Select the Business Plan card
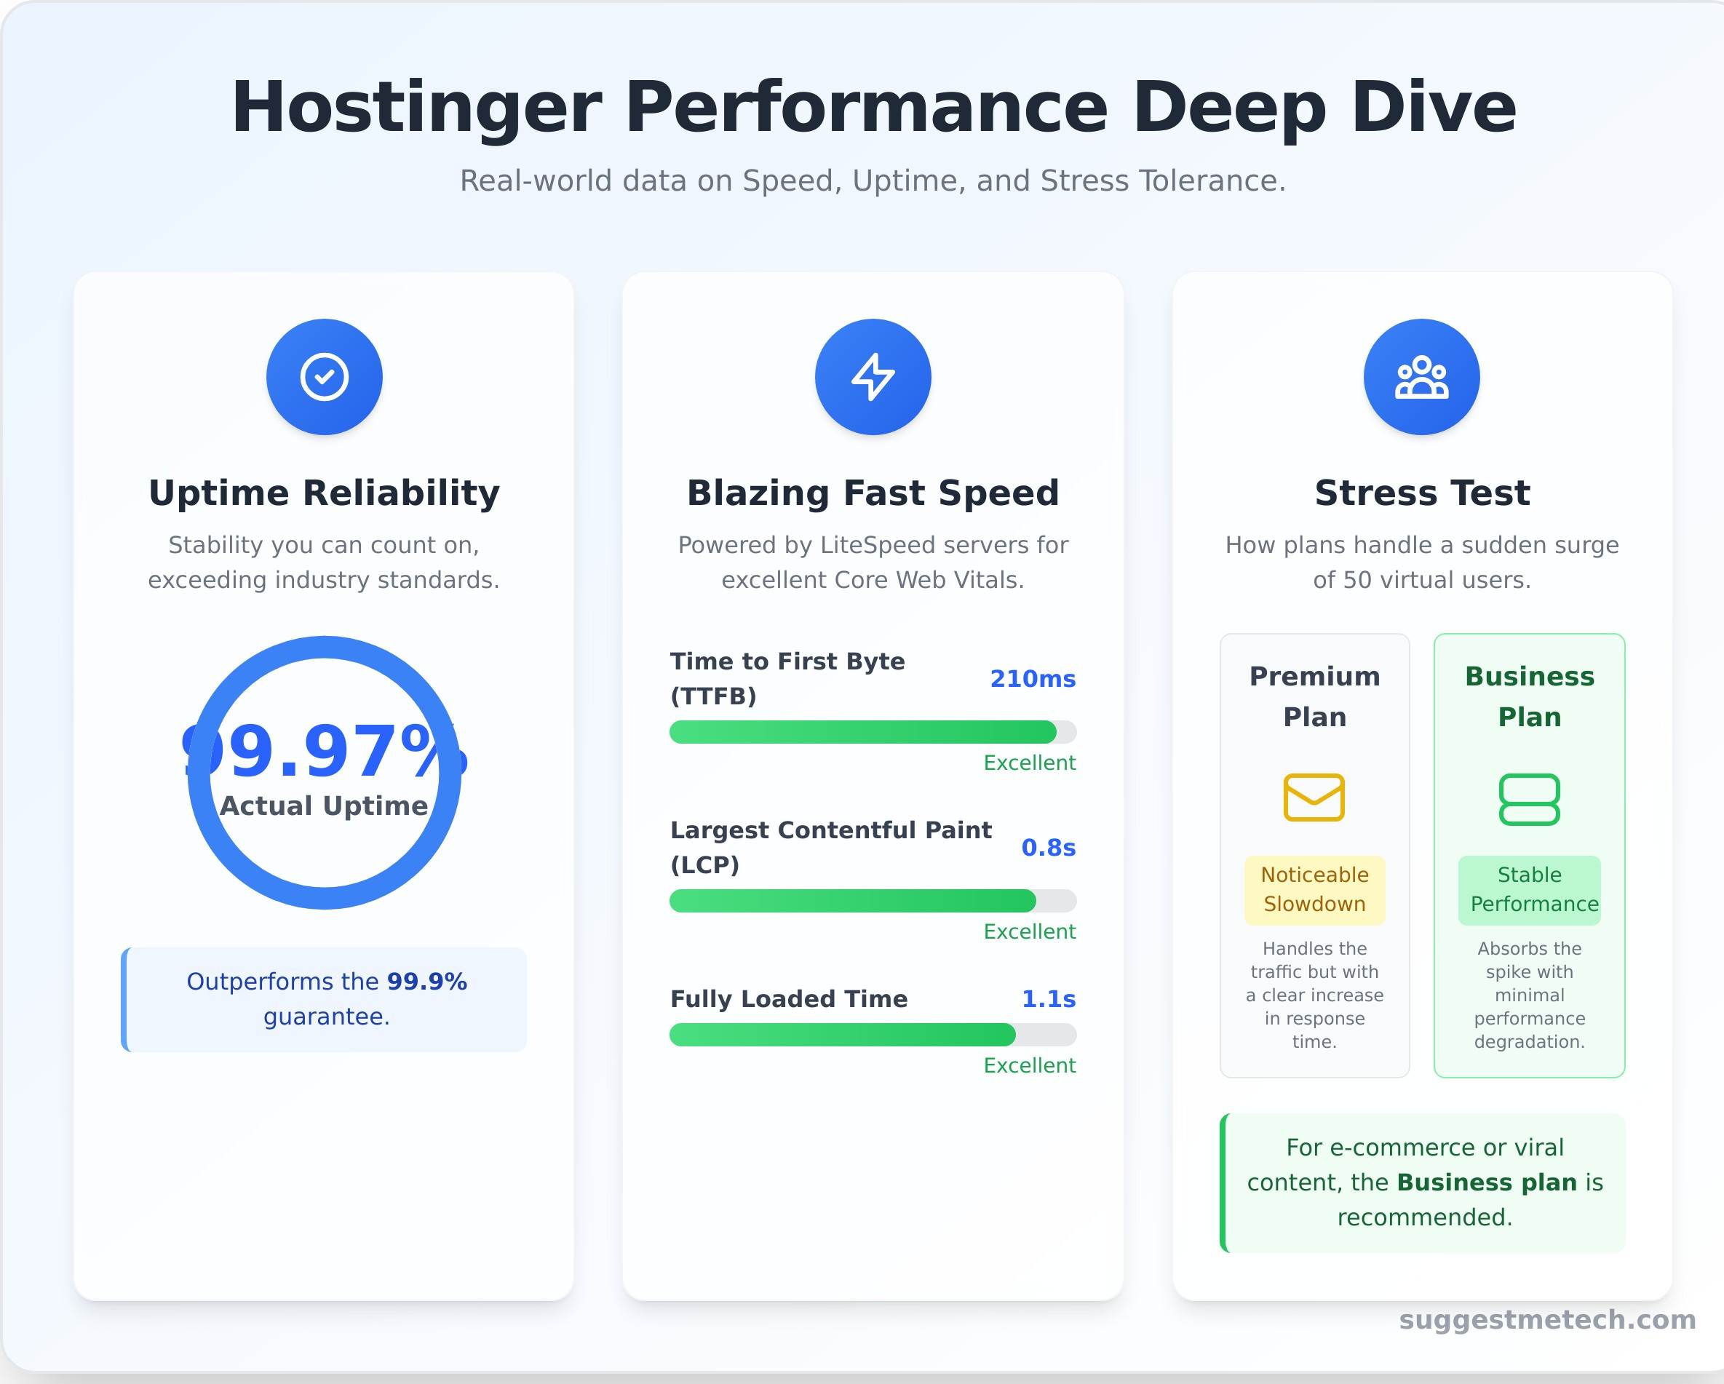 click(1529, 856)
